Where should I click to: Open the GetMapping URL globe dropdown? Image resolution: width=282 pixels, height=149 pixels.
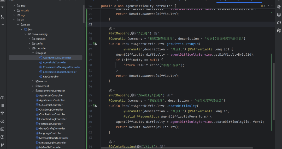tap(133, 33)
